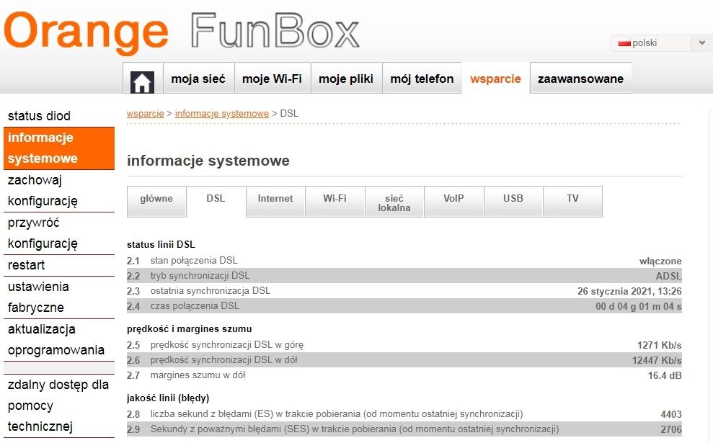
Task: Click the 00 d 04 g 01 m 04 s value
Action: (639, 306)
